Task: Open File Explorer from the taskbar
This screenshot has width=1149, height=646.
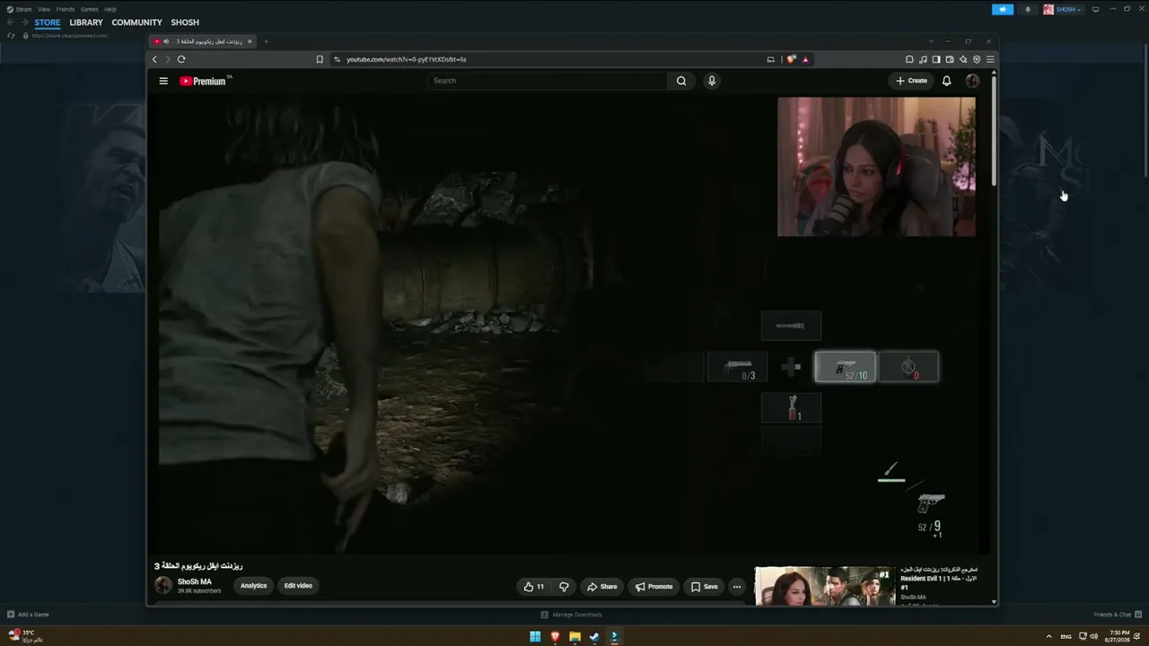Action: [x=574, y=637]
